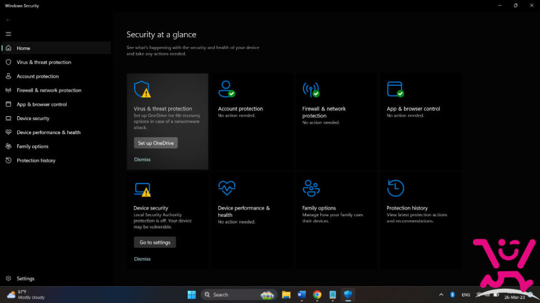Open App & browser control from sidebar

pyautogui.click(x=56, y=104)
